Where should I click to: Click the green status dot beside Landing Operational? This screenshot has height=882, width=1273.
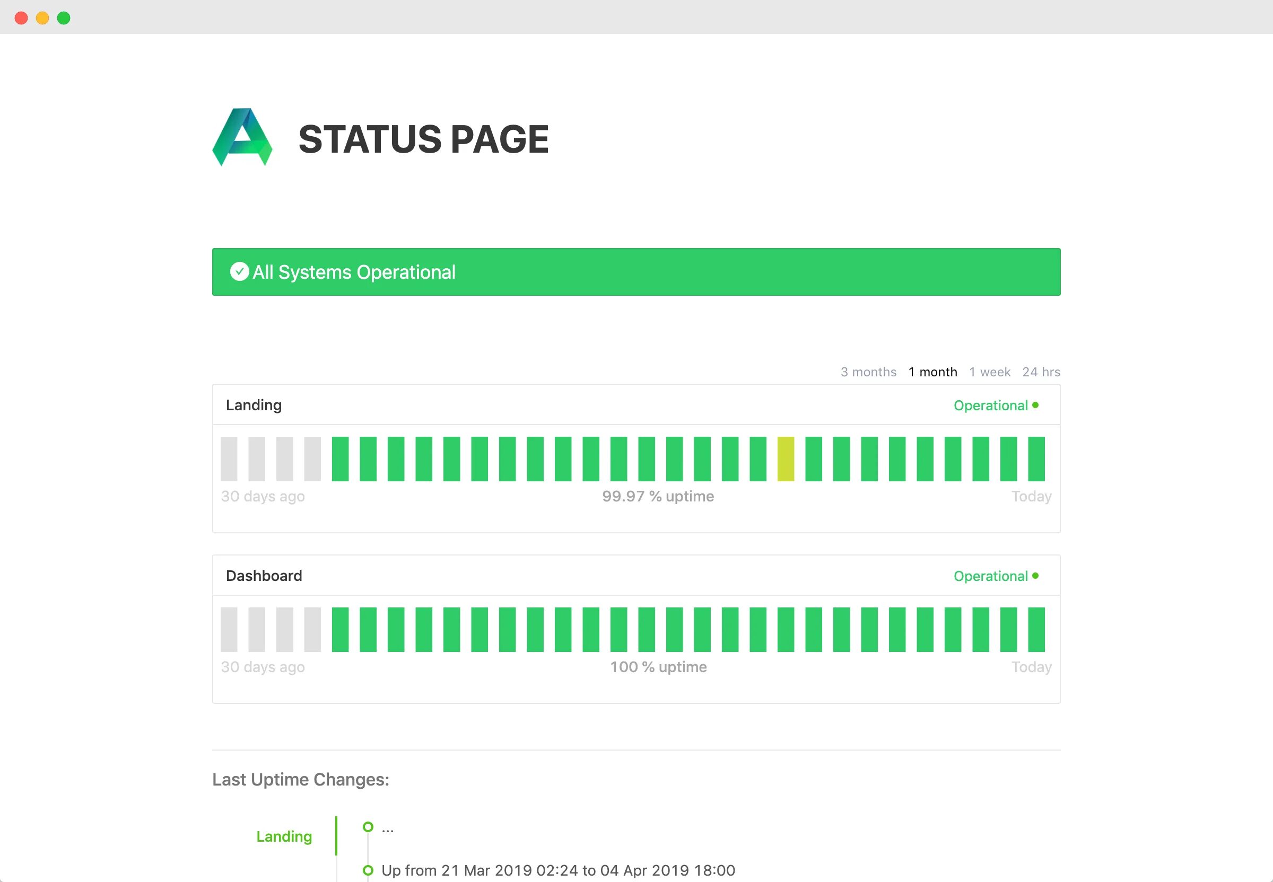1035,405
